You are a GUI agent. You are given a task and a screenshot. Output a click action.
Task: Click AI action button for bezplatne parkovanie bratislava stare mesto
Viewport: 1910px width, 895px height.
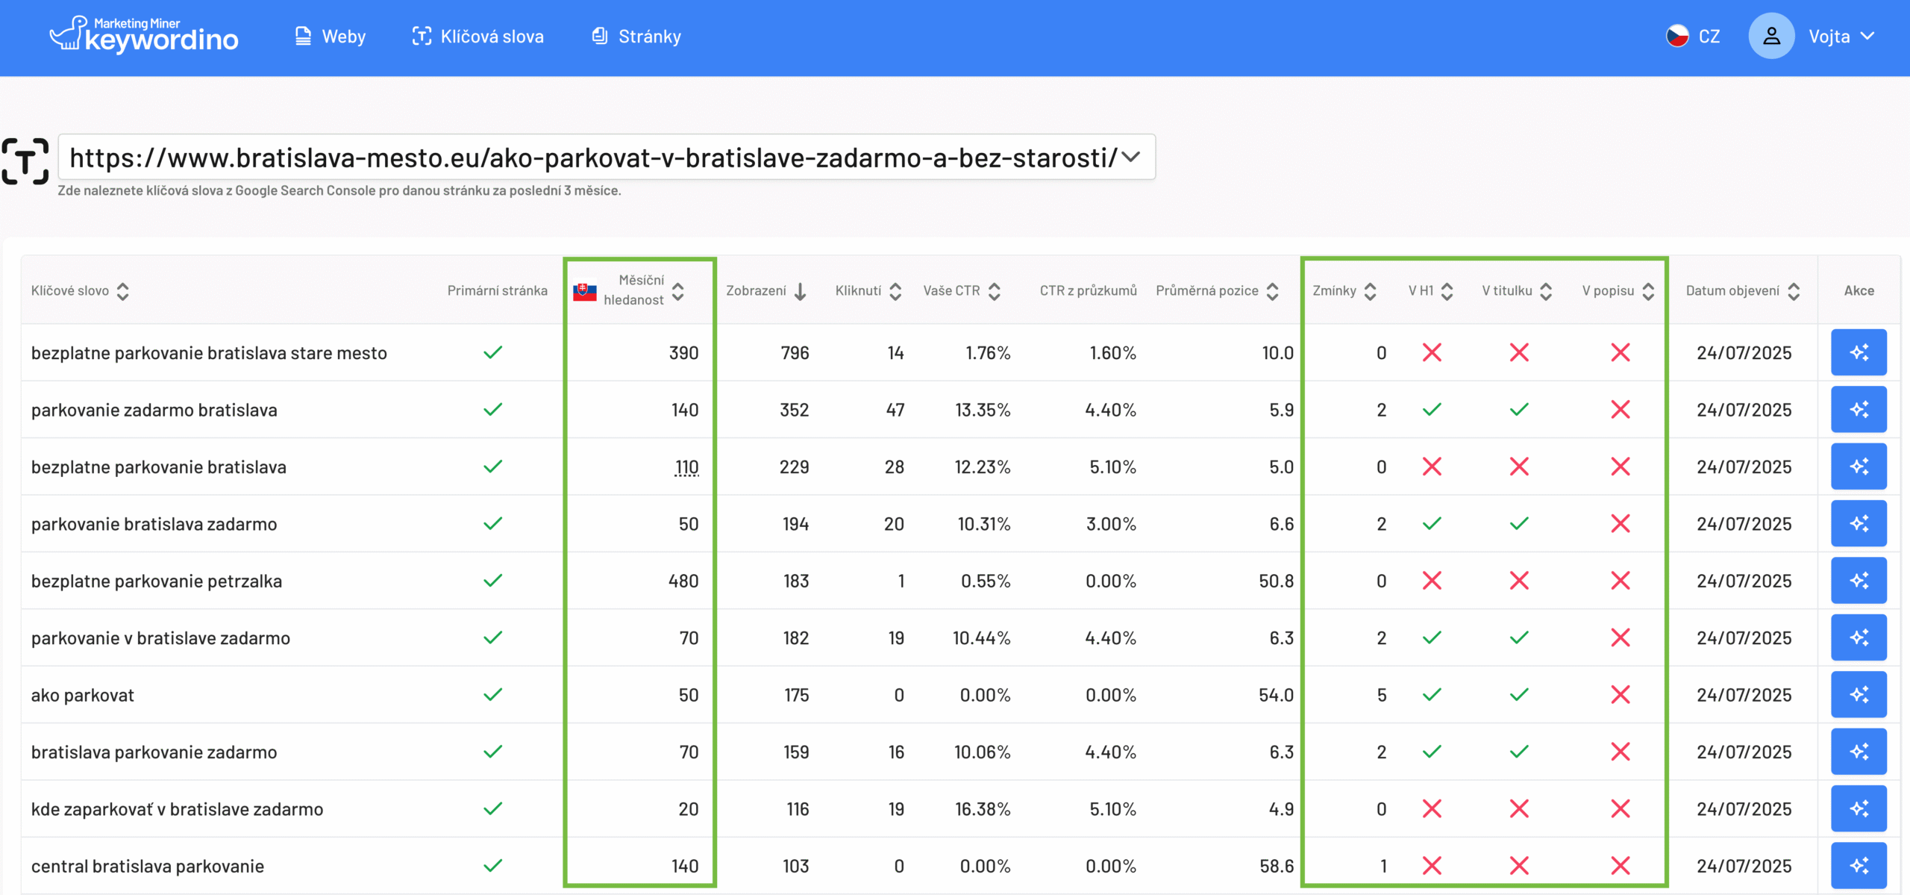coord(1859,352)
